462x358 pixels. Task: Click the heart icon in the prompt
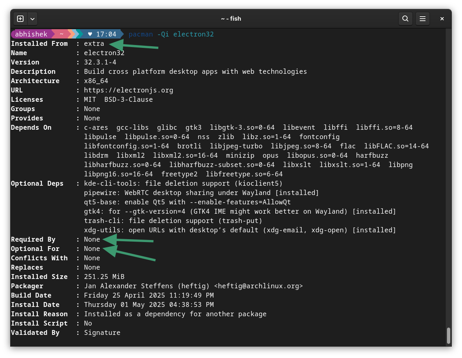(x=90, y=34)
